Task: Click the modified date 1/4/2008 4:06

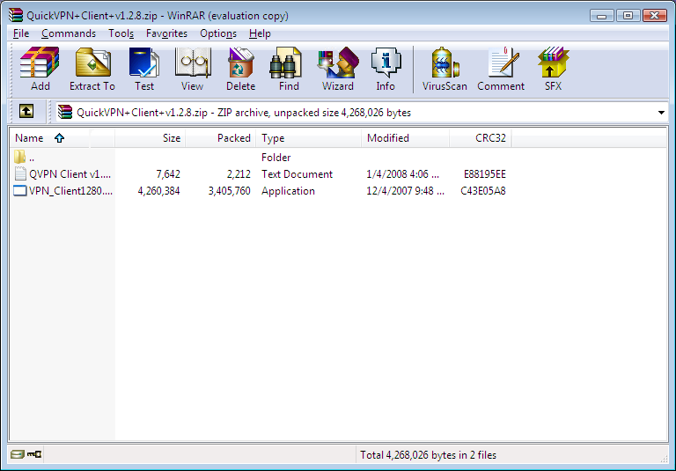Action: coord(402,173)
